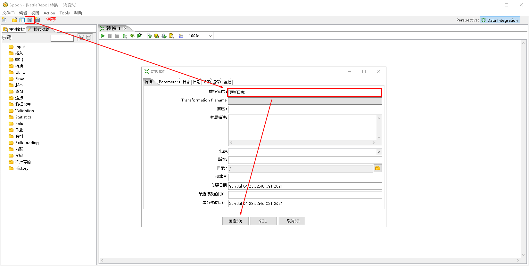The image size is (529, 266).
Task: Verify the transformation with the check icon
Action: pos(149,36)
